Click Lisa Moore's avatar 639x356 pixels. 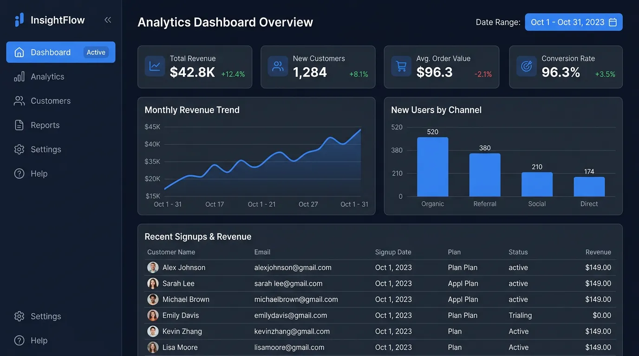click(x=153, y=347)
